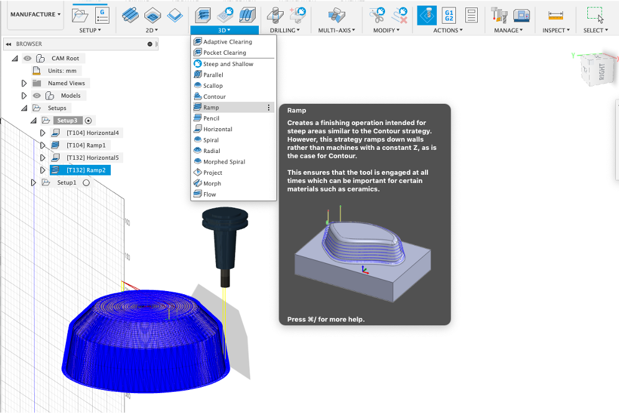
Task: Choose Flow from the 3D menu
Action: [x=233, y=194]
